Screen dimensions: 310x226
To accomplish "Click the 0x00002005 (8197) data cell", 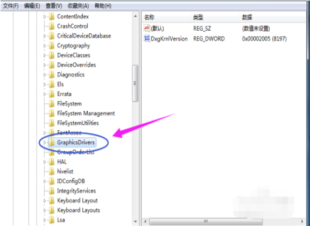I will click(264, 39).
